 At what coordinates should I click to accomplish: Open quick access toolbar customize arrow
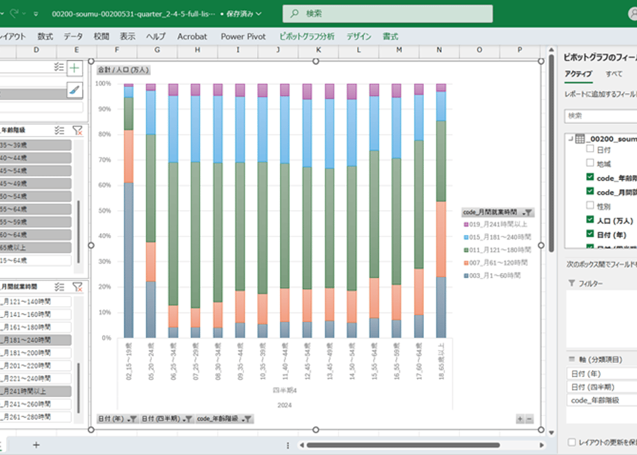pyautogui.click(x=36, y=14)
